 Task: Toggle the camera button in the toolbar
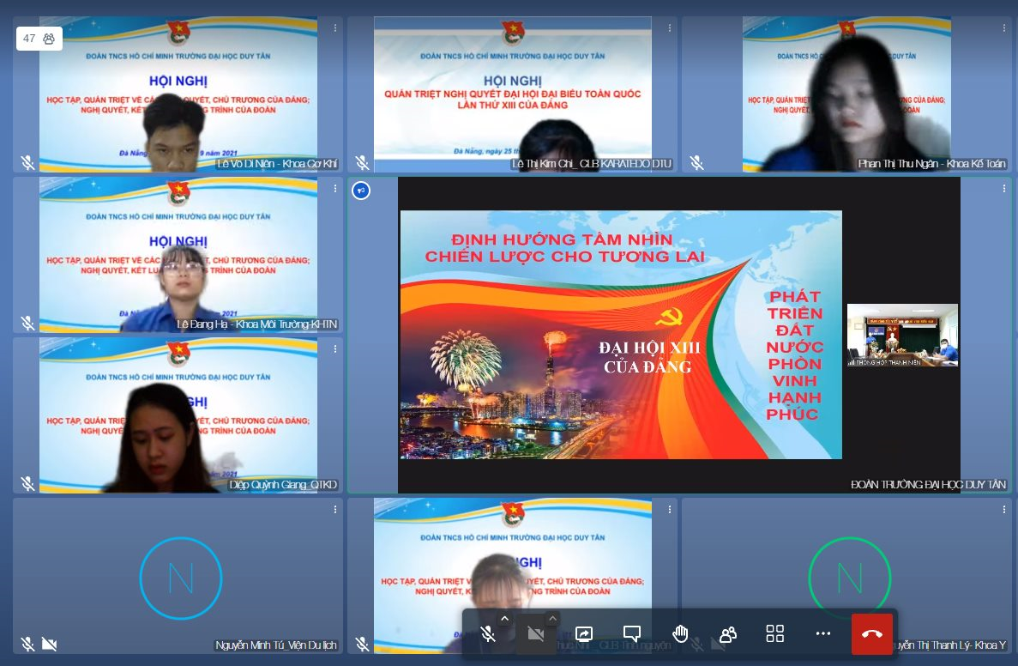(536, 633)
